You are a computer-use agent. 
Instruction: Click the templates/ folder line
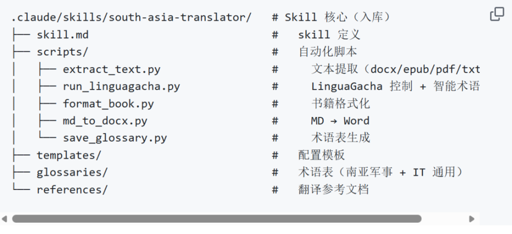click(69, 155)
